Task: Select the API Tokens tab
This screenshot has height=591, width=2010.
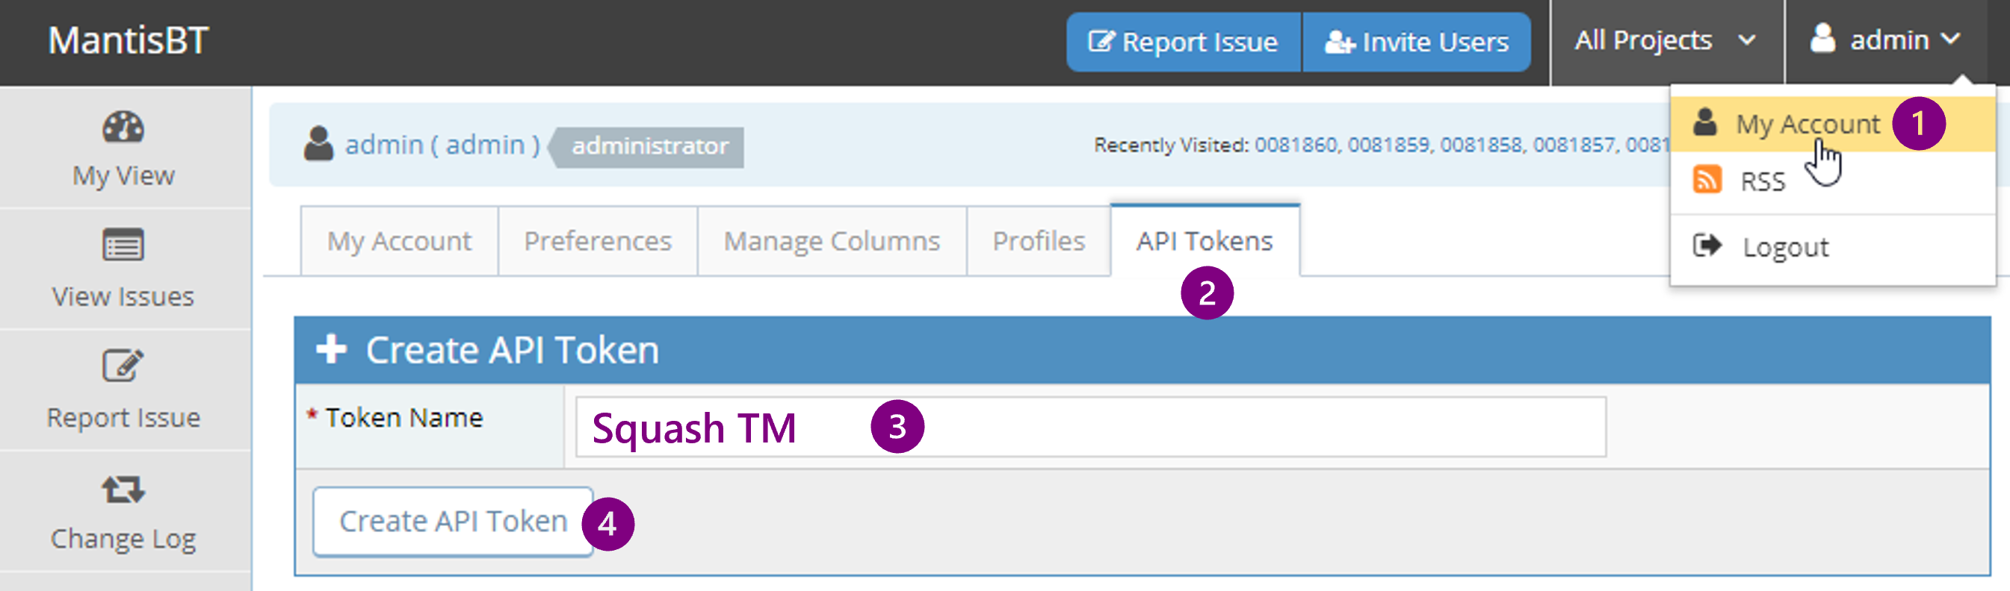Action: tap(1204, 242)
